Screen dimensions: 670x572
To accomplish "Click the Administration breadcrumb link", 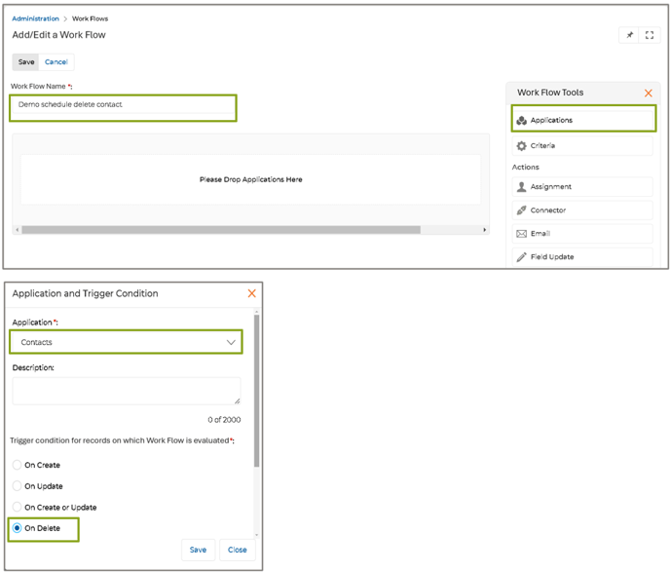I will point(35,19).
